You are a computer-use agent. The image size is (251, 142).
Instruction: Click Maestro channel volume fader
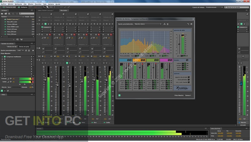pyautogui.click(x=241, y=83)
